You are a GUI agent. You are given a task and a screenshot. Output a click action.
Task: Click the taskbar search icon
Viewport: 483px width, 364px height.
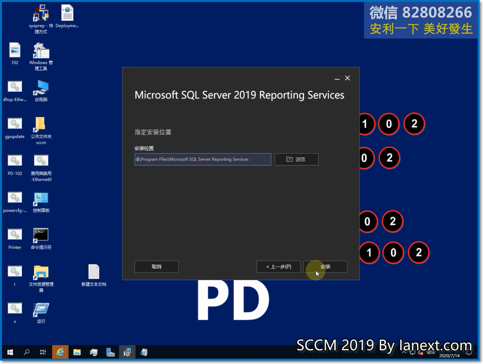[x=26, y=352]
